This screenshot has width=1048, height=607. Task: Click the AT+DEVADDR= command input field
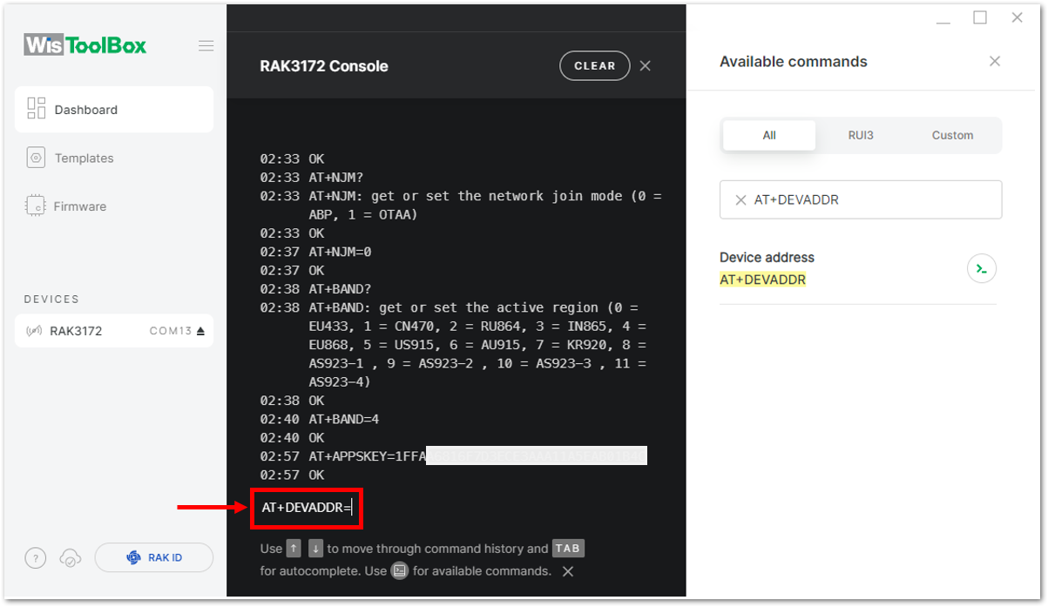[307, 508]
